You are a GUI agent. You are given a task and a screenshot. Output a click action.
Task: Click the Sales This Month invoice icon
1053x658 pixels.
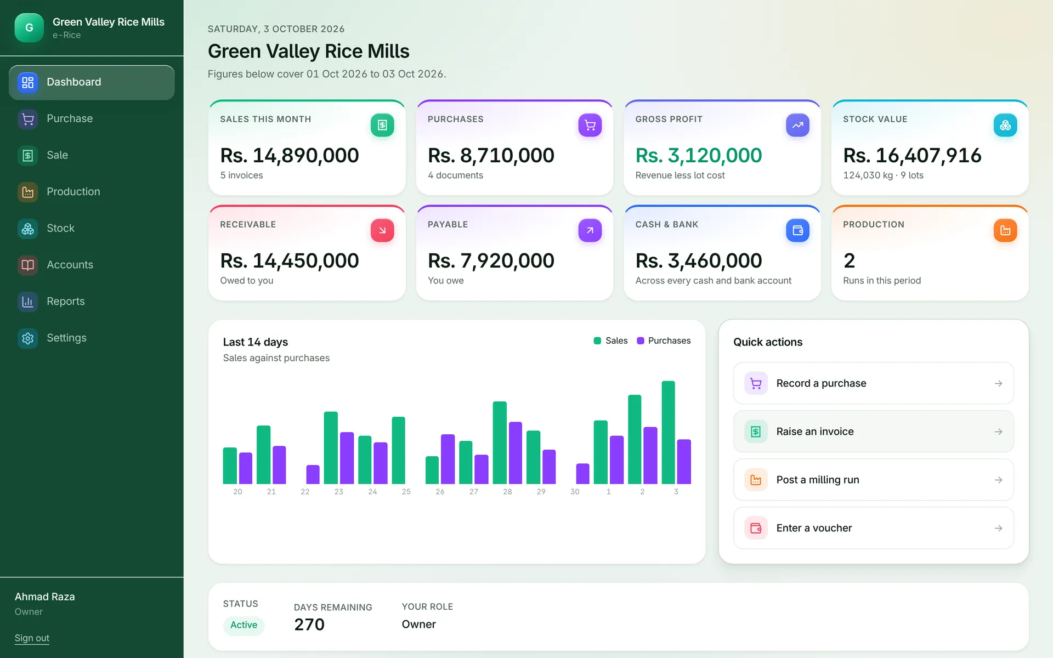(382, 125)
